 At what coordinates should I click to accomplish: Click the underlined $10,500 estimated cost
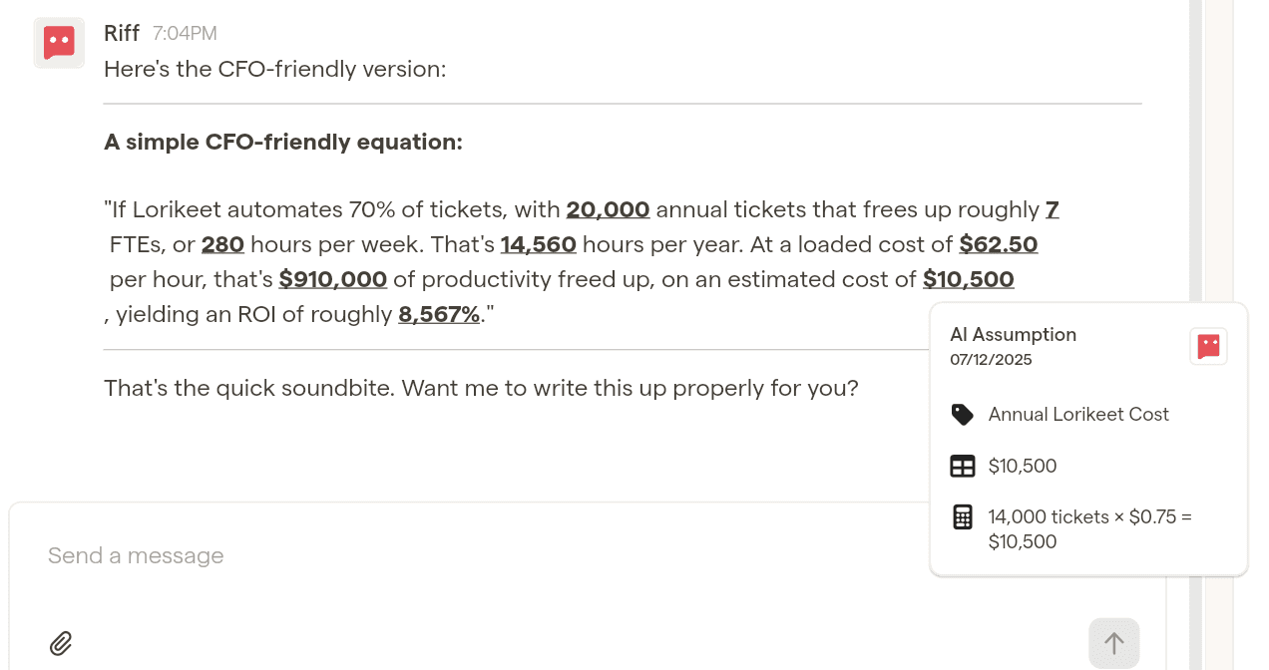(968, 280)
